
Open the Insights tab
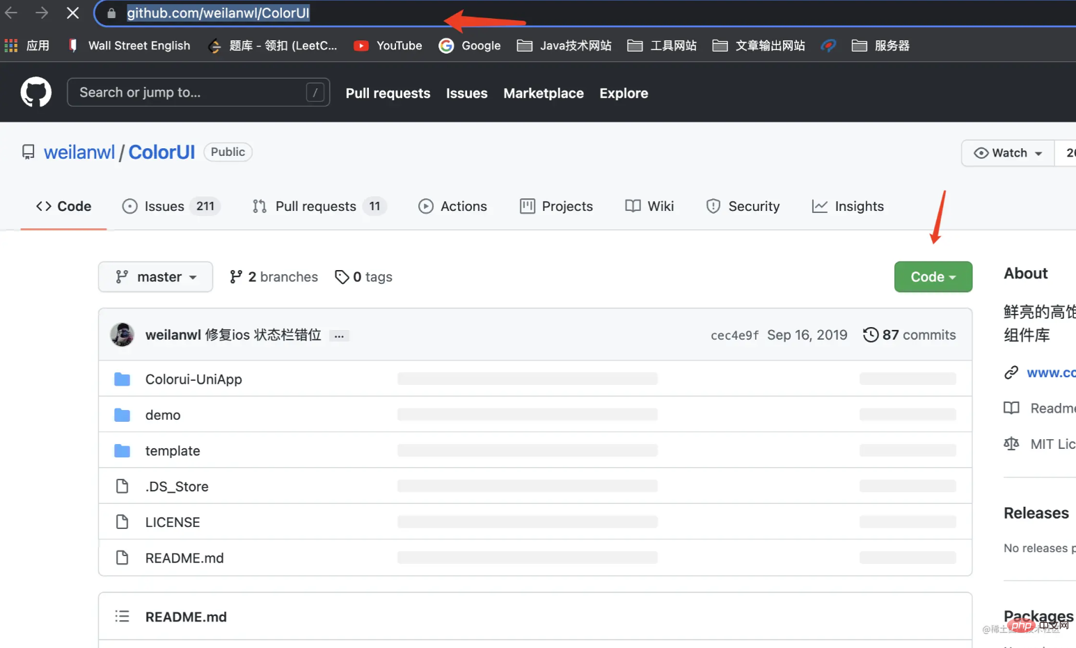point(848,206)
